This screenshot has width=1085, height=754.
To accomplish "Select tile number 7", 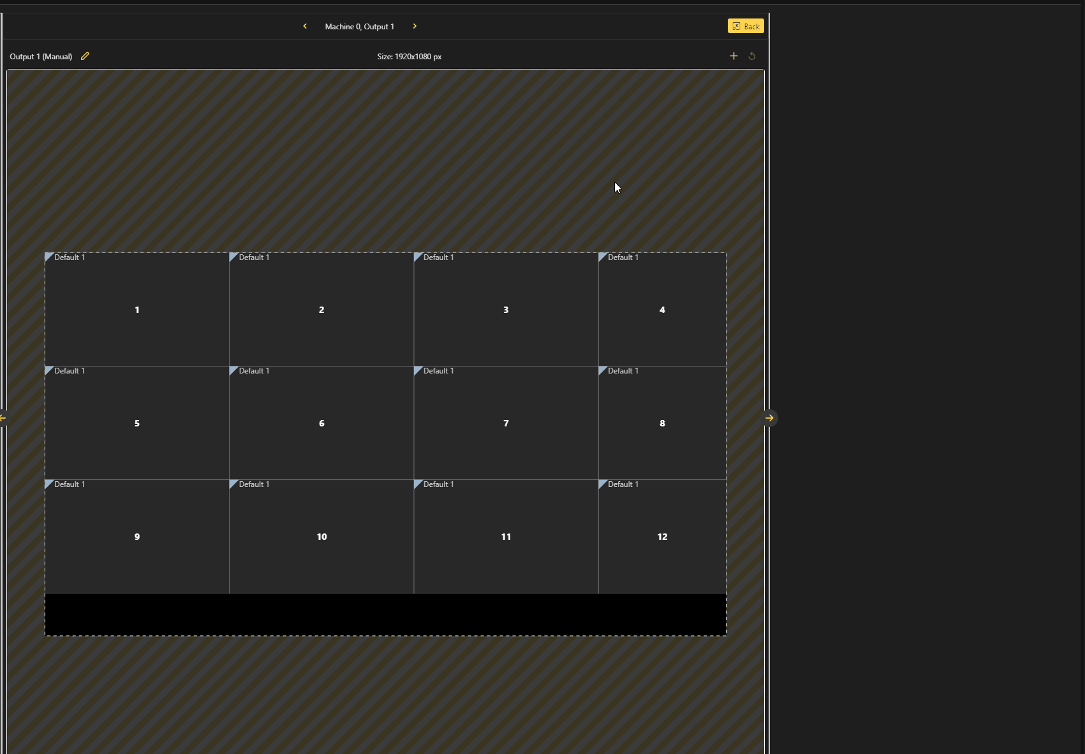I will tap(506, 423).
